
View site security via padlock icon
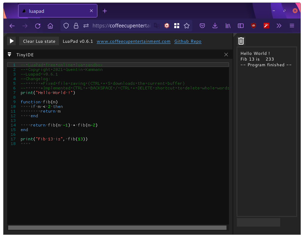click(76, 26)
